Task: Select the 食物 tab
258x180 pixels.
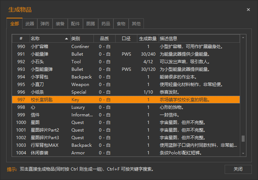Action: point(121,24)
